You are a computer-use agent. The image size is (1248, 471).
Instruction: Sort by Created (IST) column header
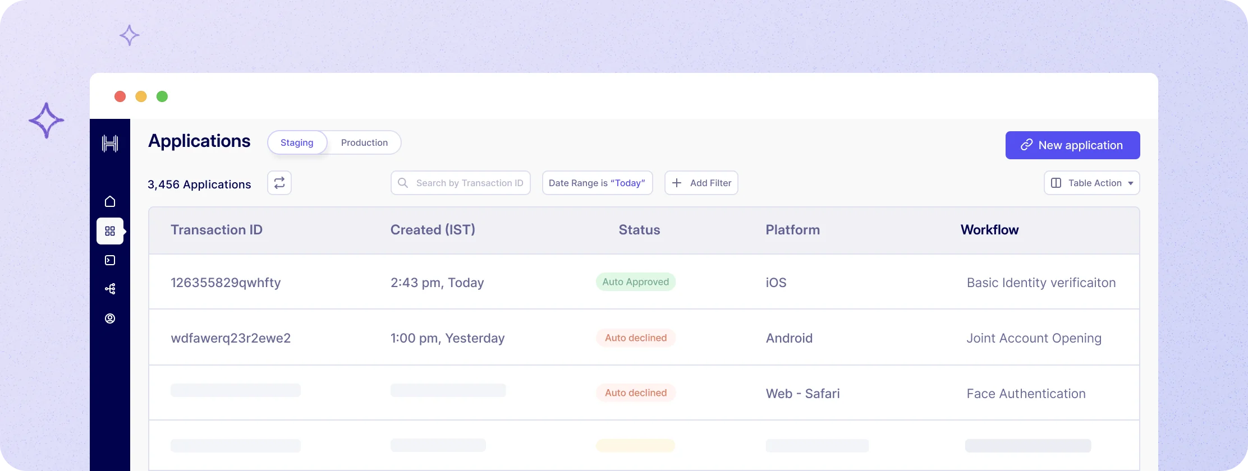click(x=433, y=230)
